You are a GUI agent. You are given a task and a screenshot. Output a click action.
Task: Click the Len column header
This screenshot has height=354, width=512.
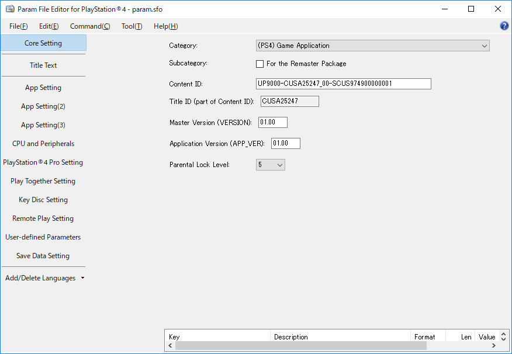tap(461, 336)
